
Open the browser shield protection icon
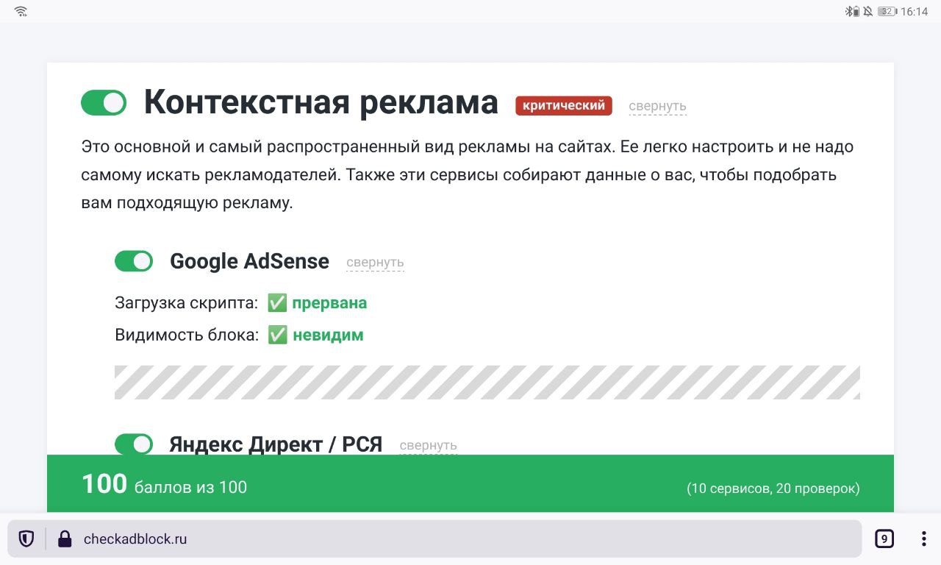point(26,539)
